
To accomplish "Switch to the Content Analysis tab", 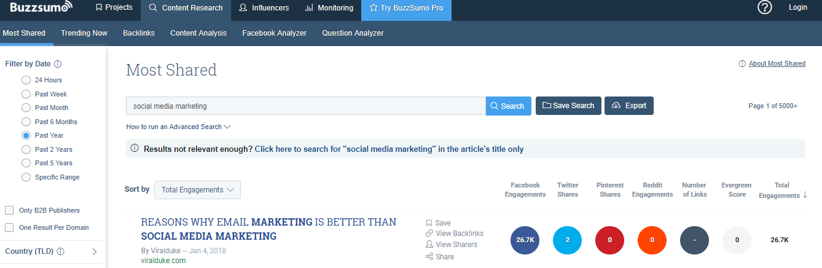I will [198, 33].
